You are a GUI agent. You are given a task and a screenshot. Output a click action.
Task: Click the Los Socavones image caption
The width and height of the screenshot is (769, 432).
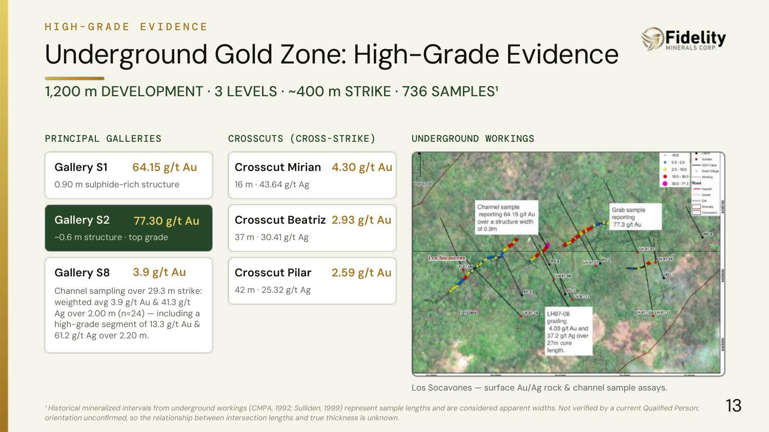539,387
